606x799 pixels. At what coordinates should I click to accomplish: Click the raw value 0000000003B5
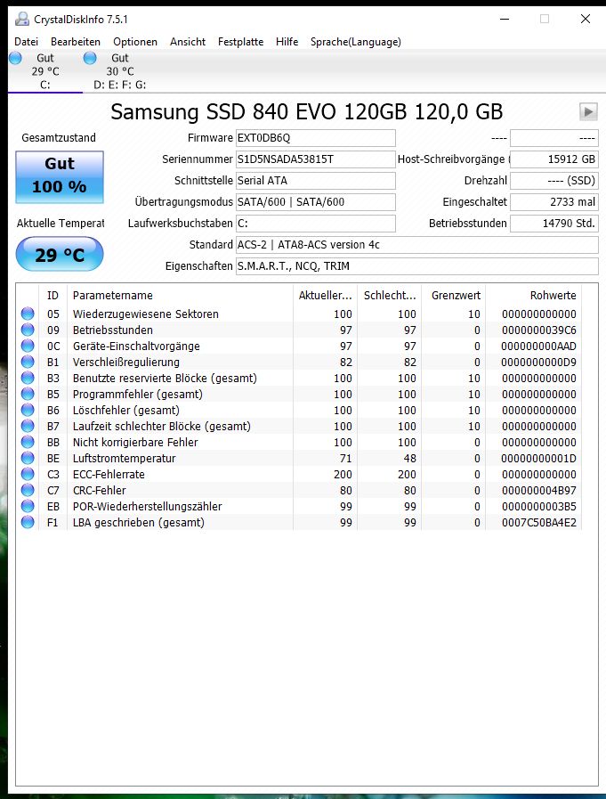tap(538, 507)
